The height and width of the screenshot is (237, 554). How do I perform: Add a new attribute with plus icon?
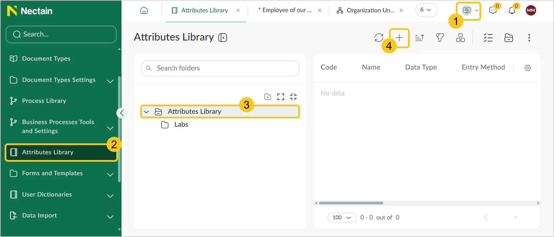point(399,38)
